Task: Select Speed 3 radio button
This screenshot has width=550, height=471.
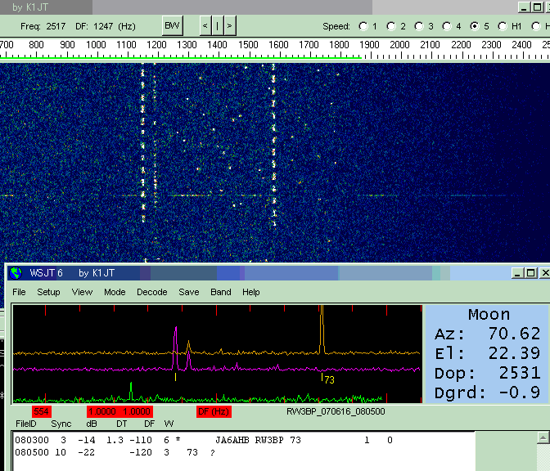Action: pos(418,26)
